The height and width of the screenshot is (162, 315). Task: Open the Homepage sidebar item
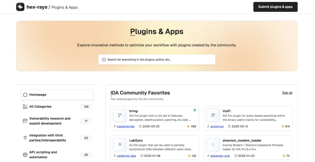coord(57,95)
